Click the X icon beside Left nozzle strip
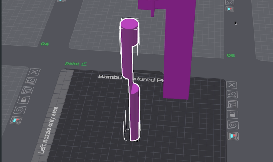273x162 pixels. [34, 72]
